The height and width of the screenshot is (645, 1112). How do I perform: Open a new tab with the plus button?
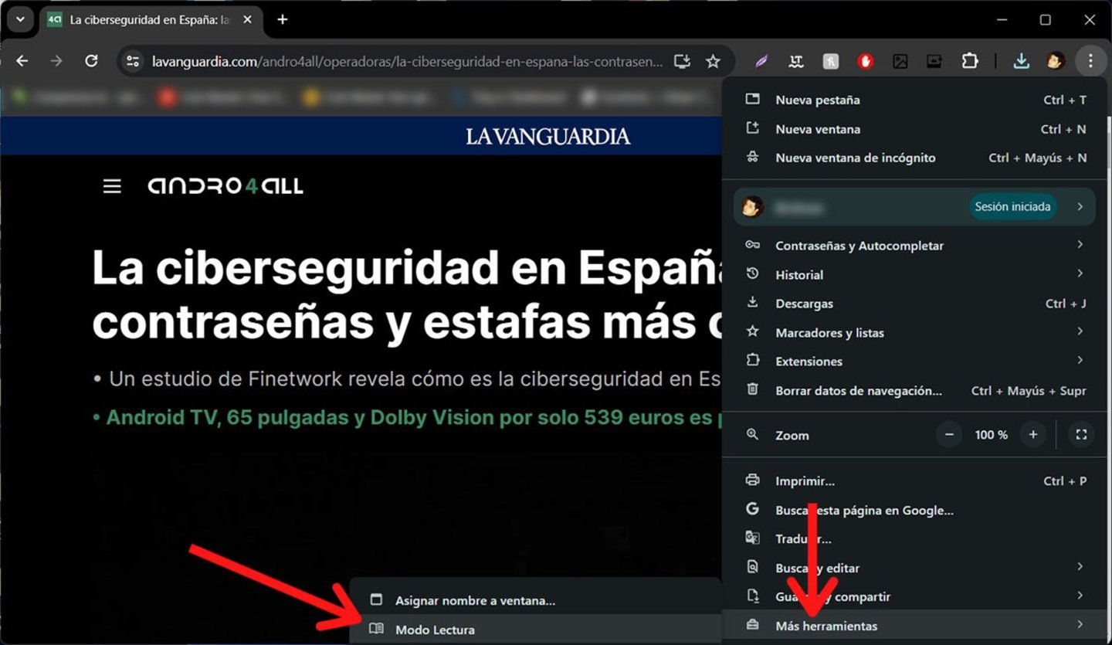pos(283,19)
